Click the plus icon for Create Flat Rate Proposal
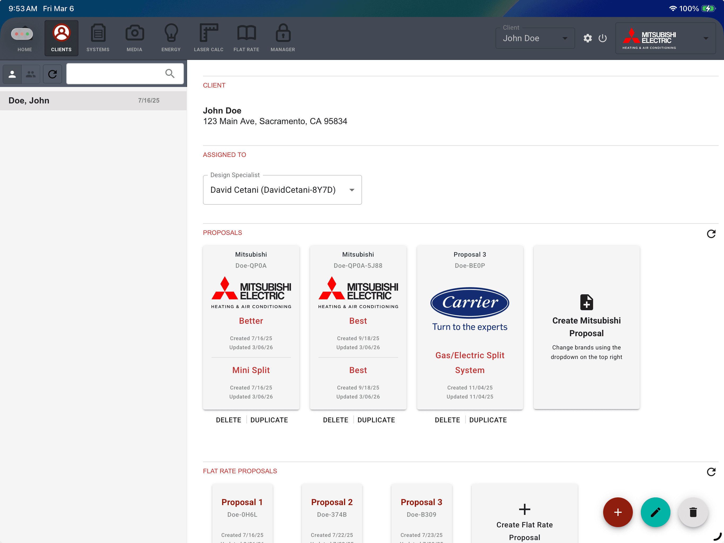The width and height of the screenshot is (724, 543). 524,509
